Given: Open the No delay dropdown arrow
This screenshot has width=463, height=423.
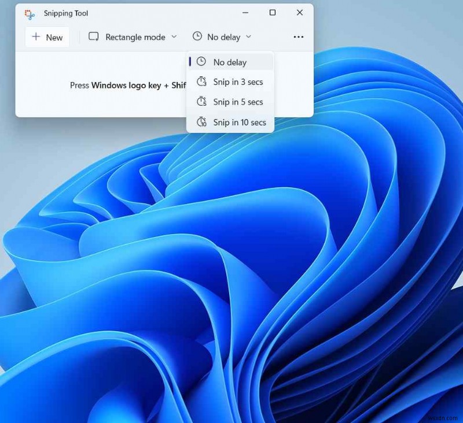Looking at the screenshot, I should 248,37.
